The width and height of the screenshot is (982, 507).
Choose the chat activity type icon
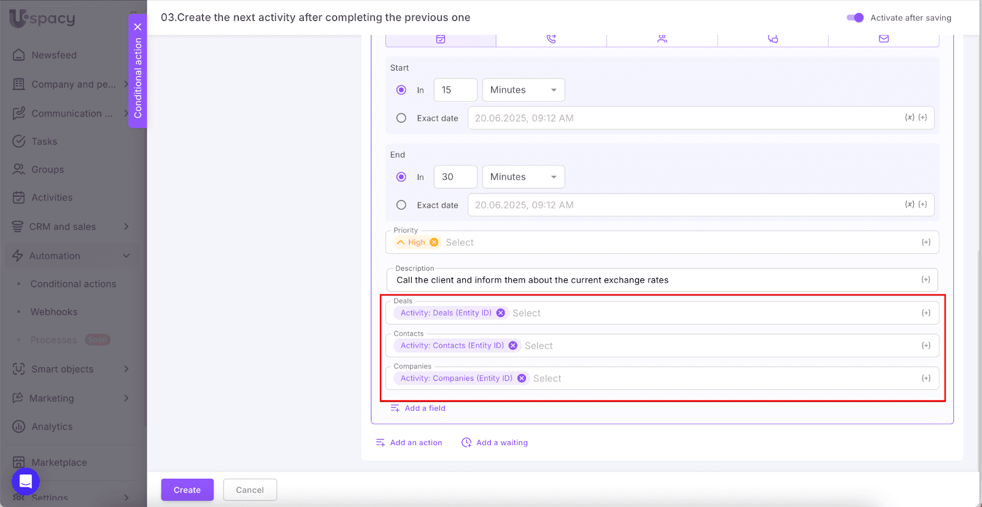pyautogui.click(x=773, y=39)
